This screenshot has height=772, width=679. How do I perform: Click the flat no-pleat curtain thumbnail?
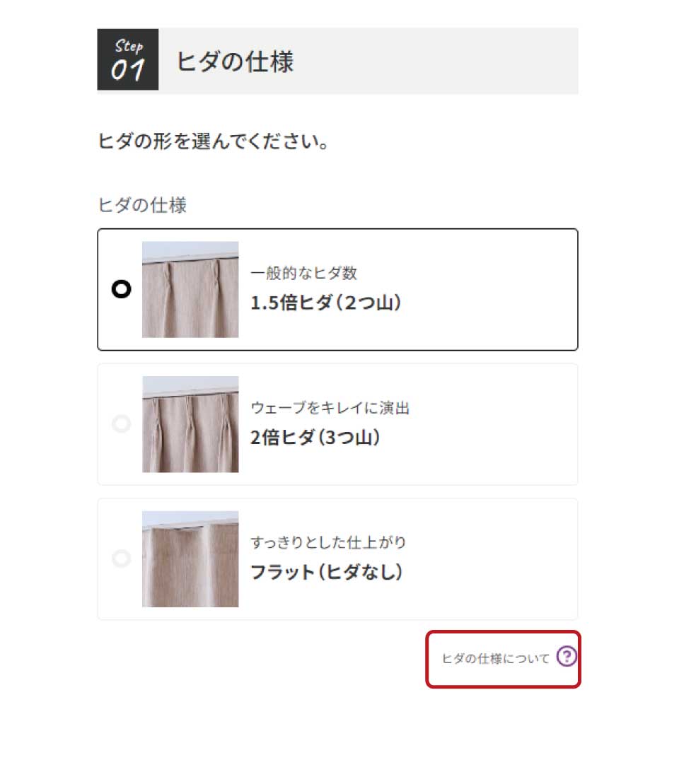[190, 558]
